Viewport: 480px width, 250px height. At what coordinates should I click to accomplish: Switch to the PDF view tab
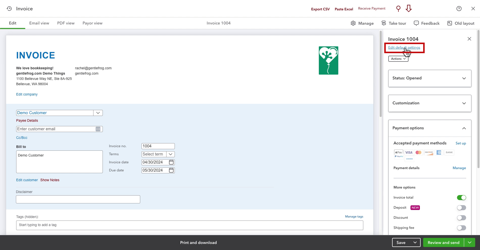(x=66, y=23)
